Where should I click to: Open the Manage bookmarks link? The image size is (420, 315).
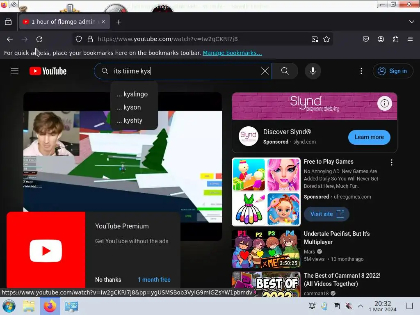232,53
